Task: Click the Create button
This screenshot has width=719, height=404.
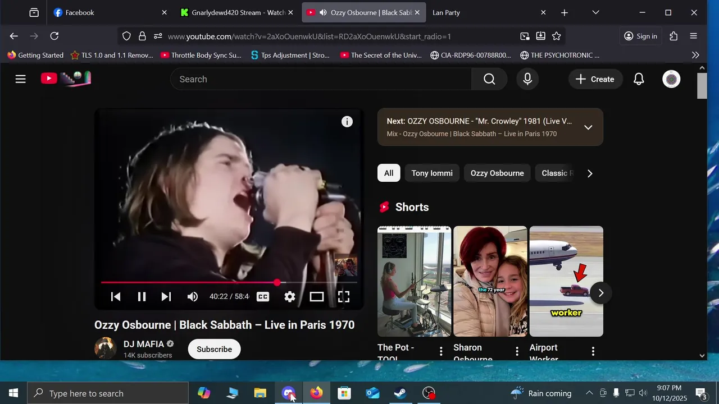Action: click(595, 79)
